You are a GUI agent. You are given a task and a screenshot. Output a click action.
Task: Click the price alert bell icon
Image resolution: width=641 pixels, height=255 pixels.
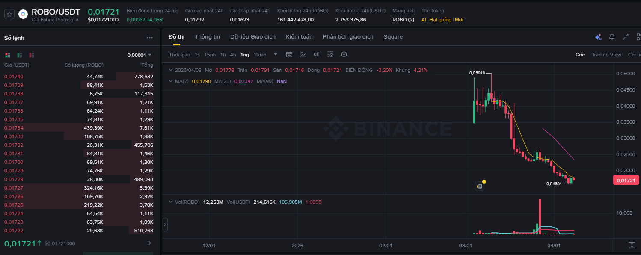point(612,37)
